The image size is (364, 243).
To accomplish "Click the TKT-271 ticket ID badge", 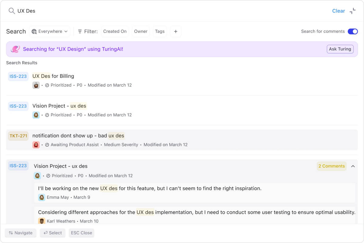I will click(18, 136).
